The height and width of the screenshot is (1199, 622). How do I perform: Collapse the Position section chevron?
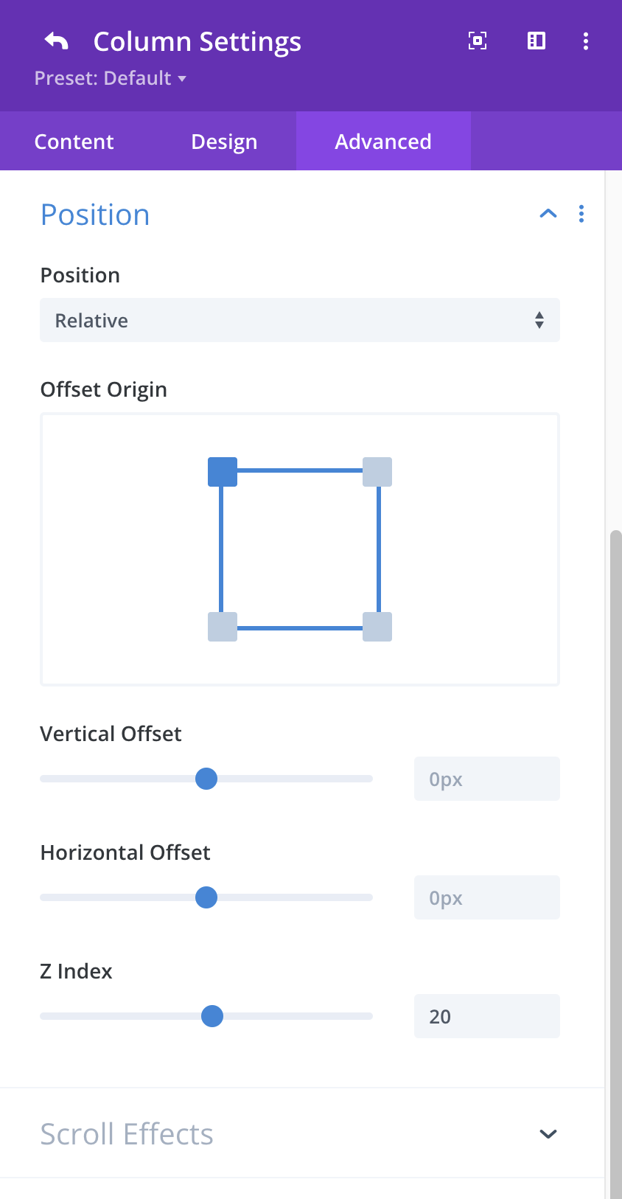coord(548,214)
